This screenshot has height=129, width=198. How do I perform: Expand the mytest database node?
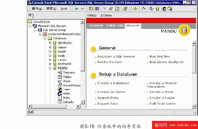click(50, 60)
